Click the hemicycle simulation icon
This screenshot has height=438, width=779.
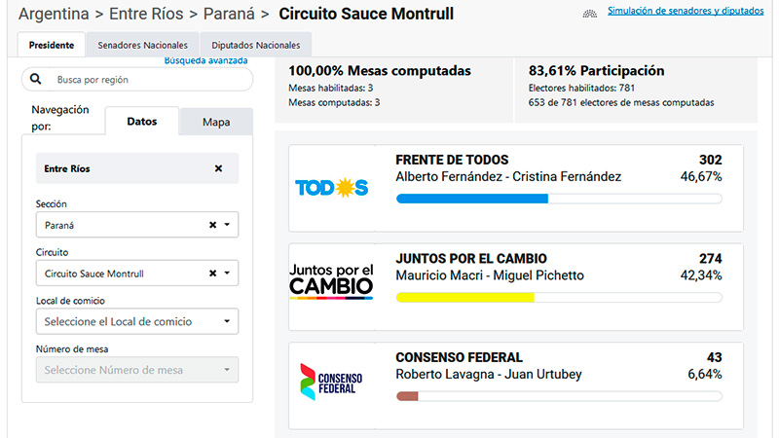click(590, 14)
